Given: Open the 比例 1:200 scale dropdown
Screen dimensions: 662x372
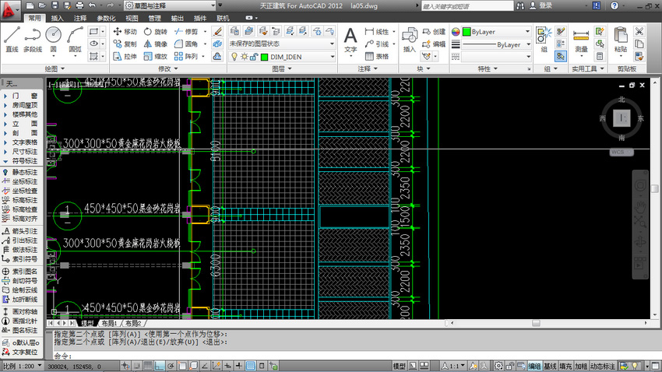Looking at the screenshot, I should click(23, 366).
